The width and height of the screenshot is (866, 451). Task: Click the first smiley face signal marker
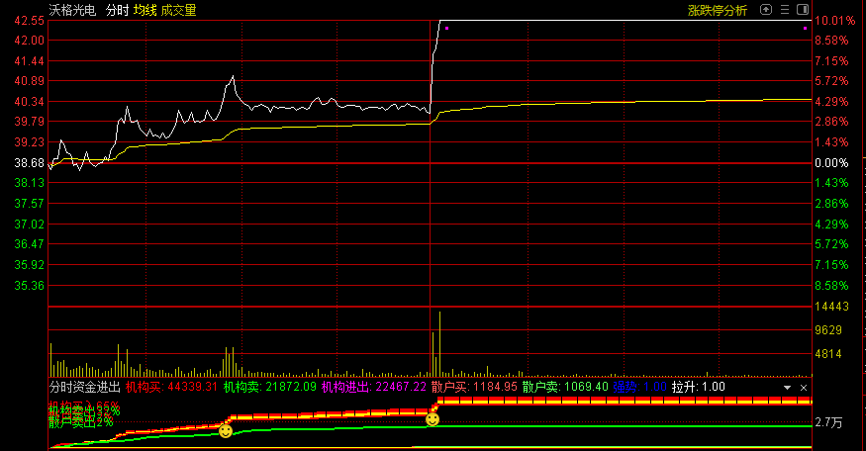tap(226, 430)
